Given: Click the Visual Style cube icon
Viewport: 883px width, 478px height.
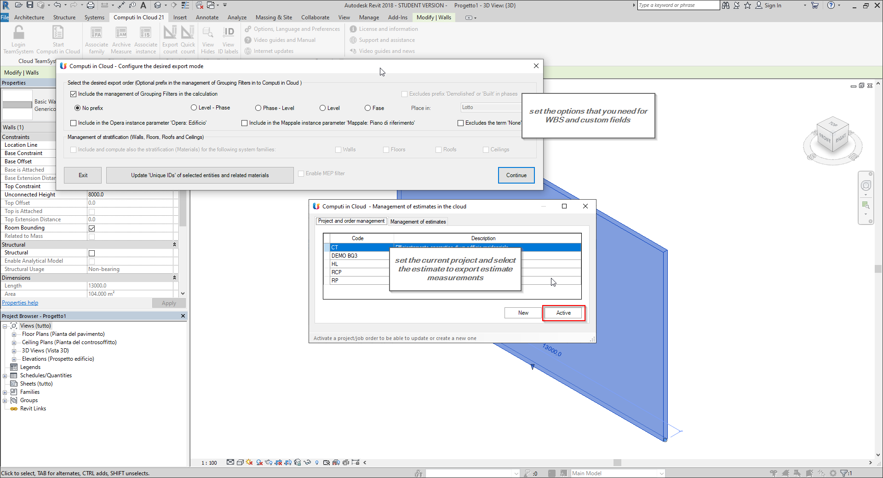Looking at the screenshot, I should pos(240,462).
